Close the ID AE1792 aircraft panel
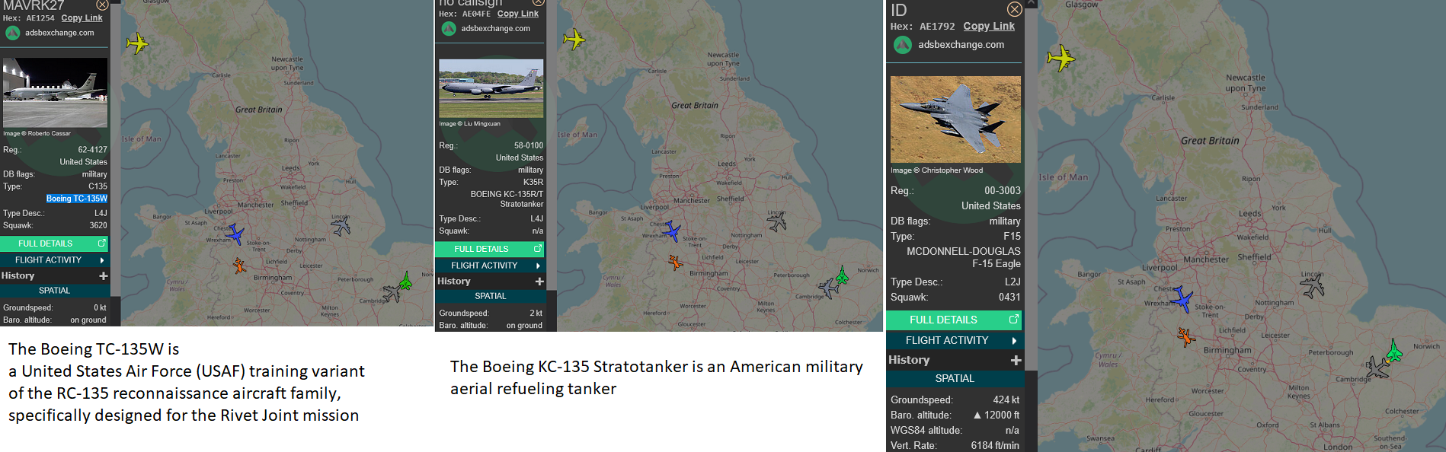This screenshot has width=1446, height=452. point(1014,9)
